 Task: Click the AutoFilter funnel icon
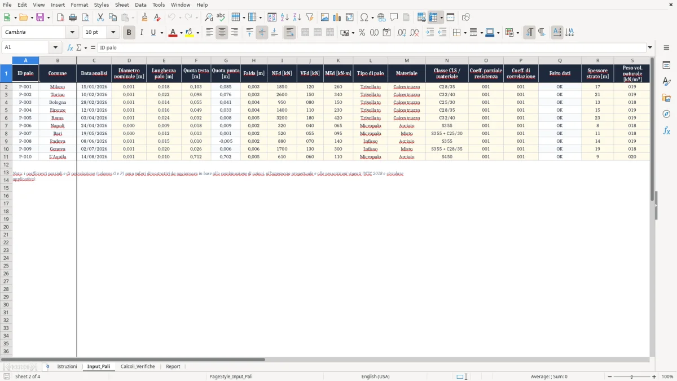[310, 17]
